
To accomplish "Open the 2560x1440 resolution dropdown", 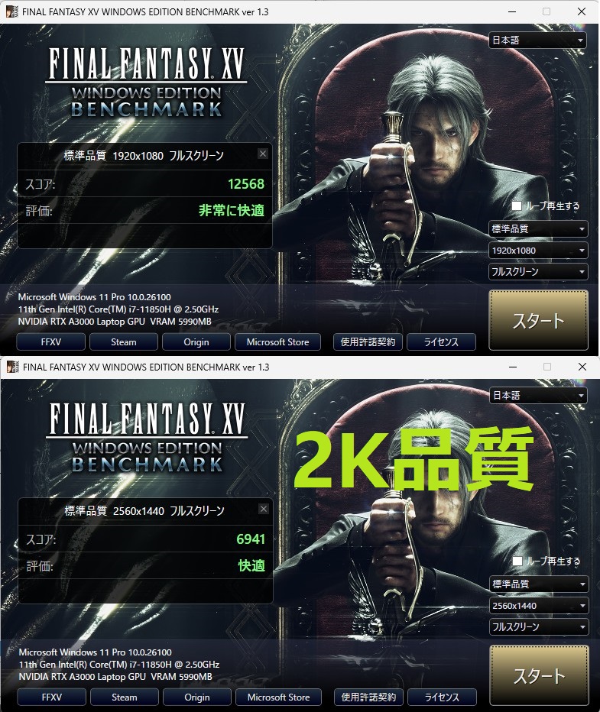I will (x=539, y=606).
